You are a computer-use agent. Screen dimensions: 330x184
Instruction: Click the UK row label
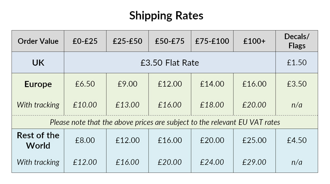coord(38,63)
